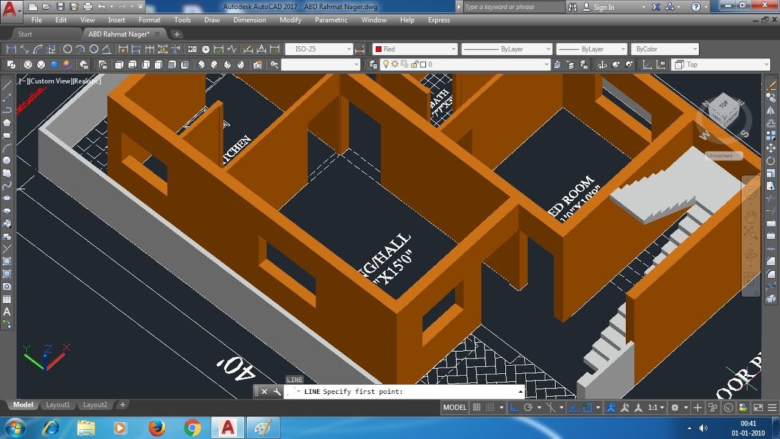Open the Dimension Style manager icon
Screen dimensions: 780x439
360,49
